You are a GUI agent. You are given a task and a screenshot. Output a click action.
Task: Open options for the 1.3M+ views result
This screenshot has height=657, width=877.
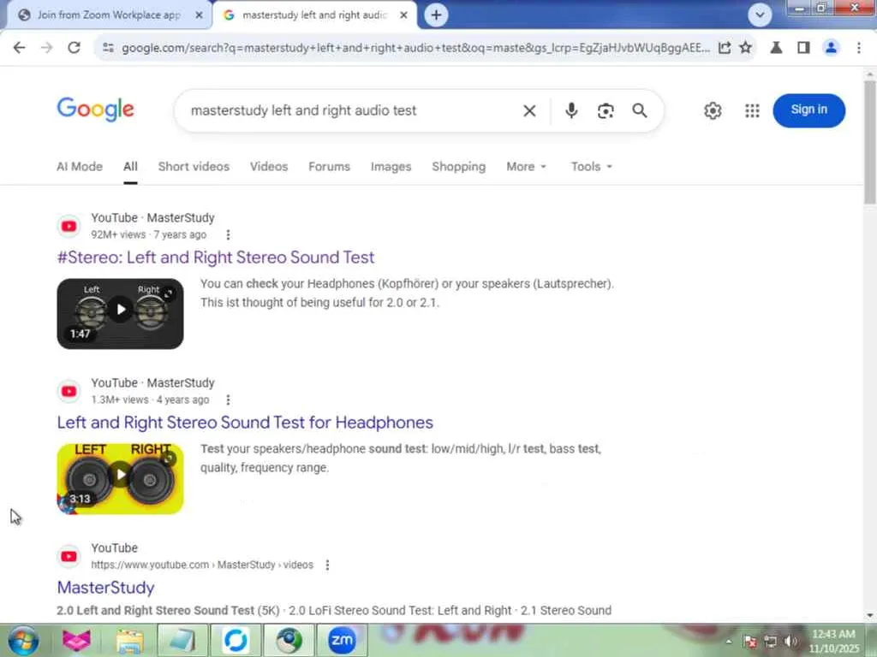[x=228, y=400]
